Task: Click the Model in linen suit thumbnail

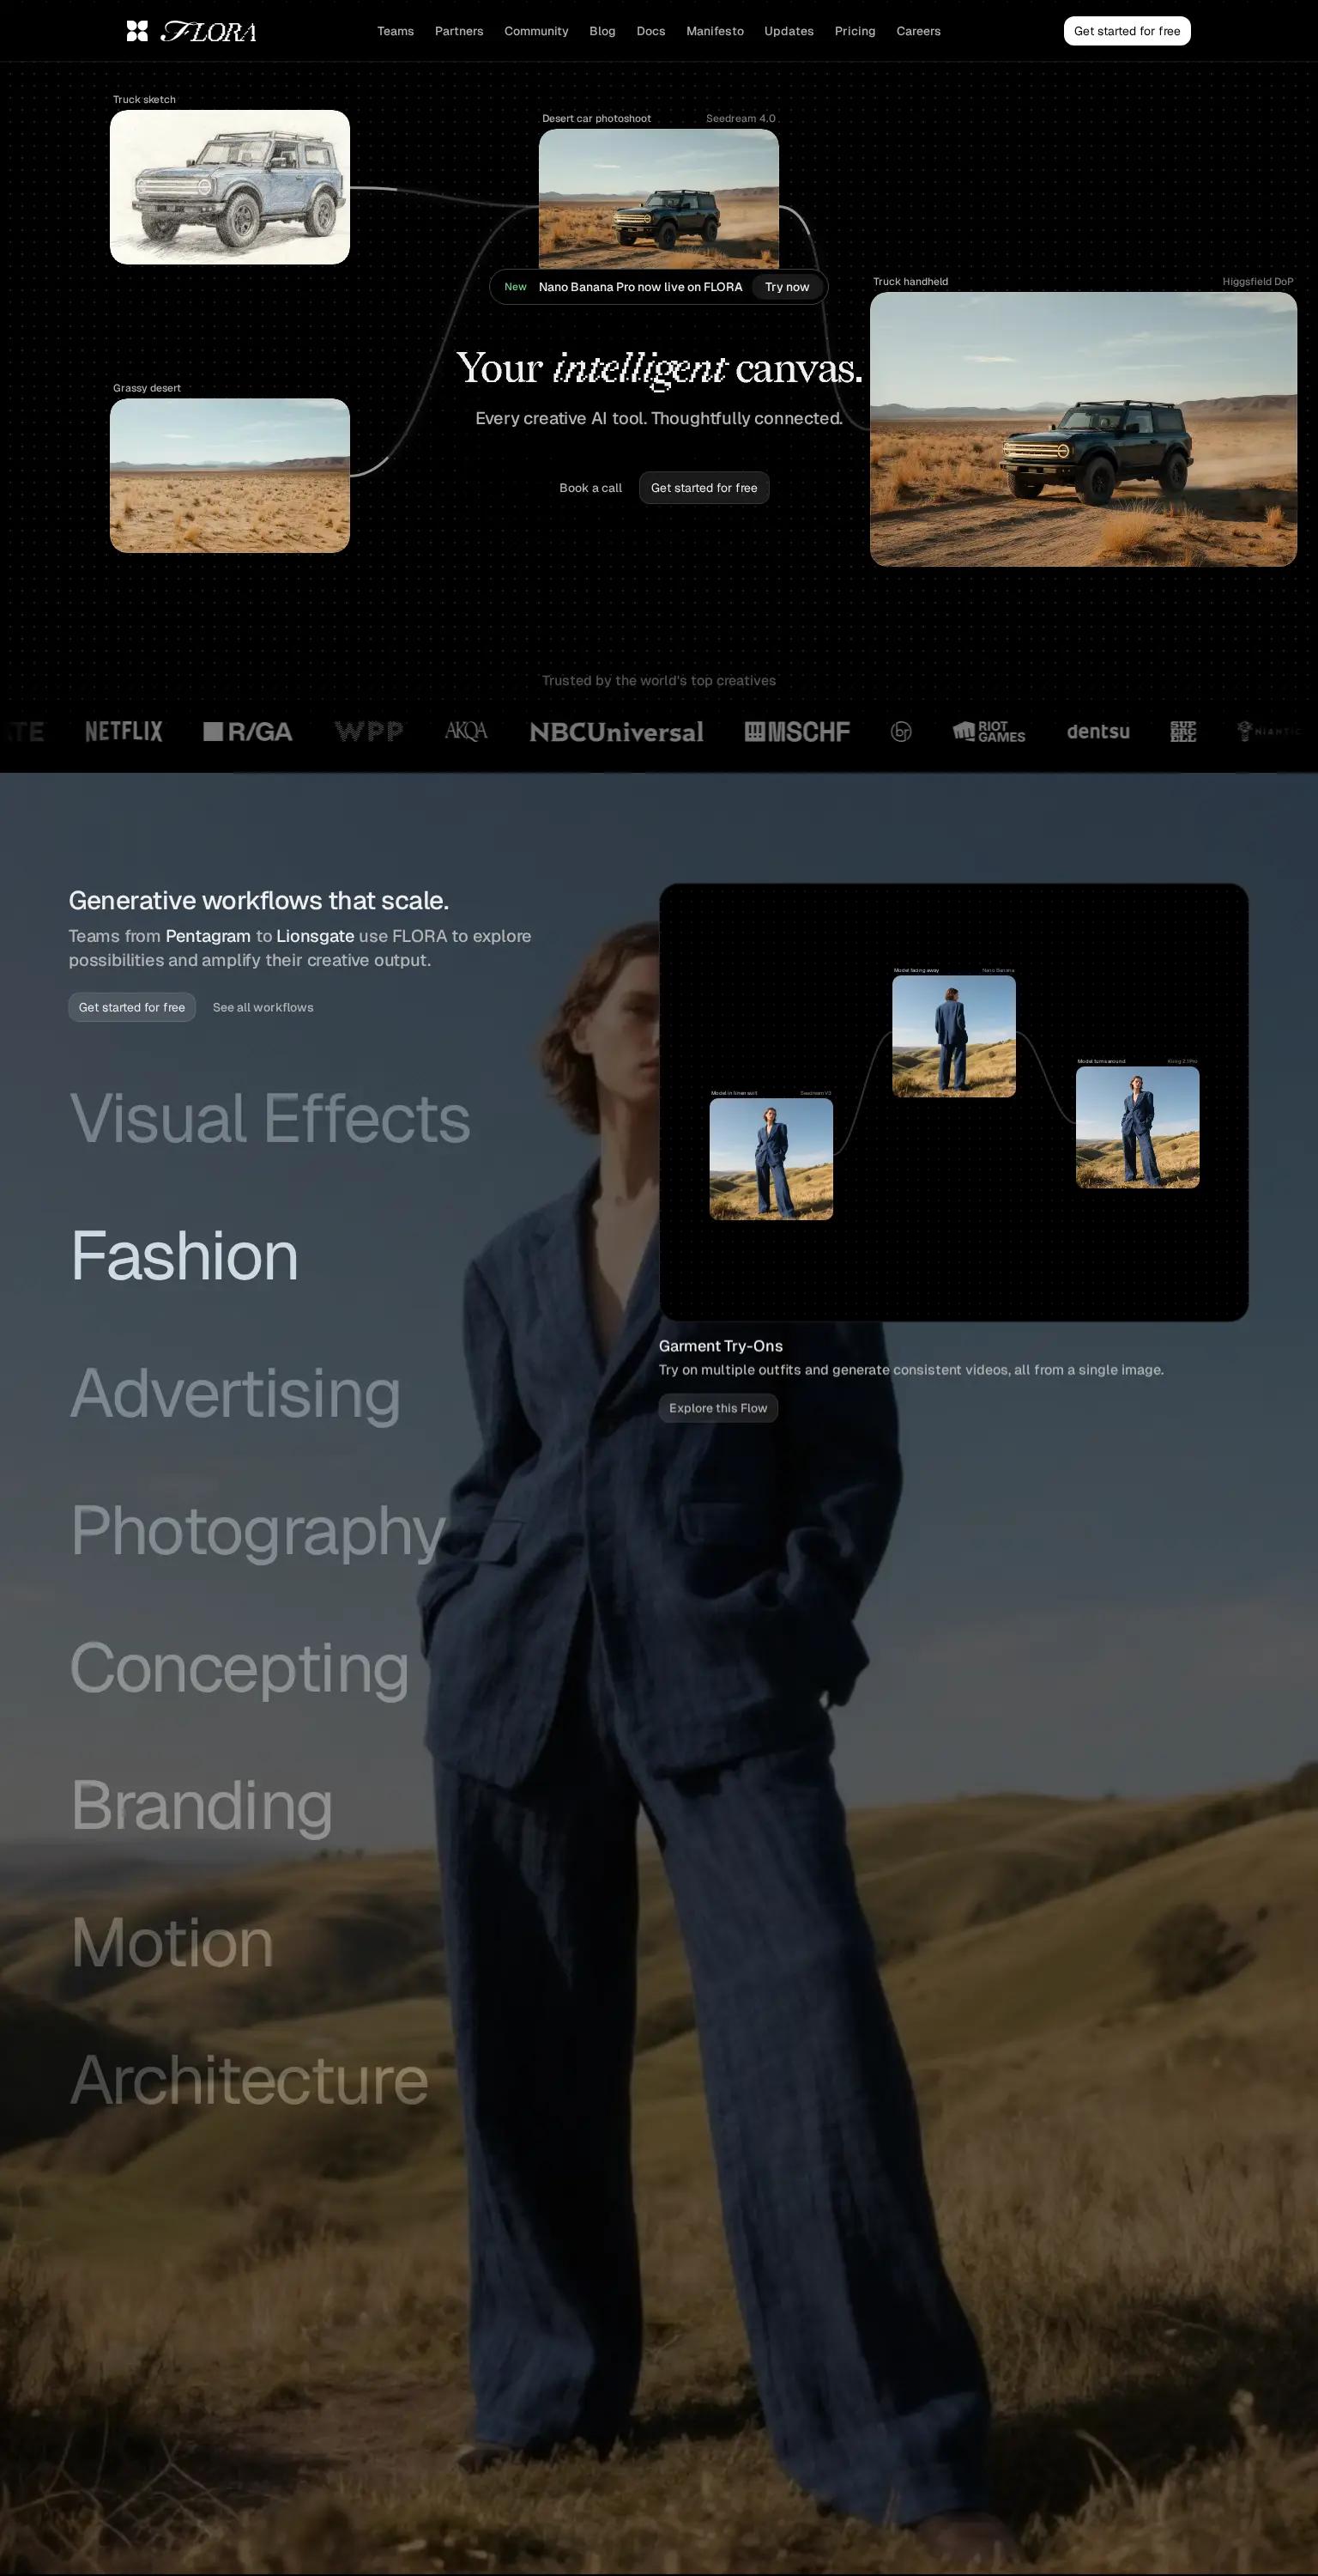Action: [x=771, y=1159]
